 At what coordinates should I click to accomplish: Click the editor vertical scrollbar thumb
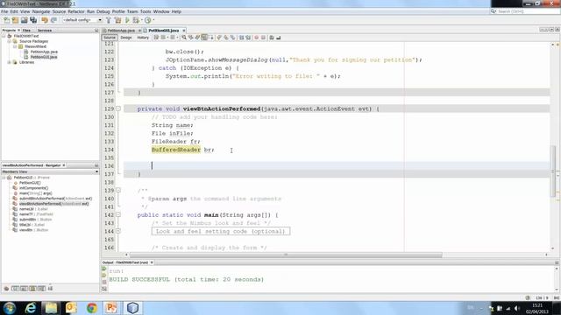553,171
